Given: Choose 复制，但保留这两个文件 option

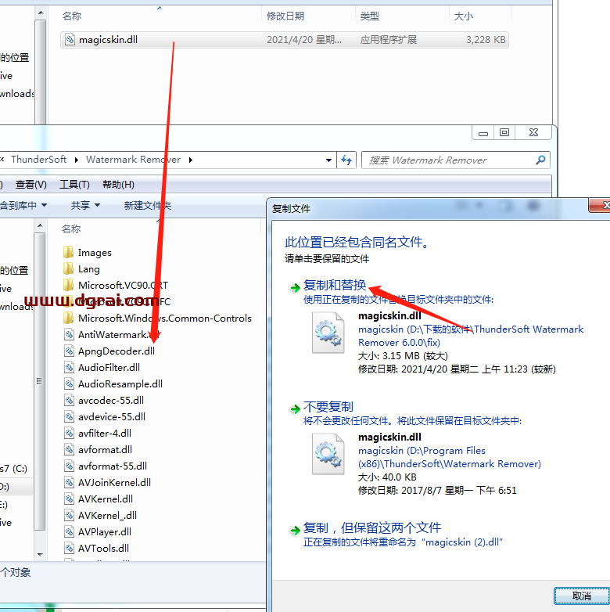Looking at the screenshot, I should [371, 527].
